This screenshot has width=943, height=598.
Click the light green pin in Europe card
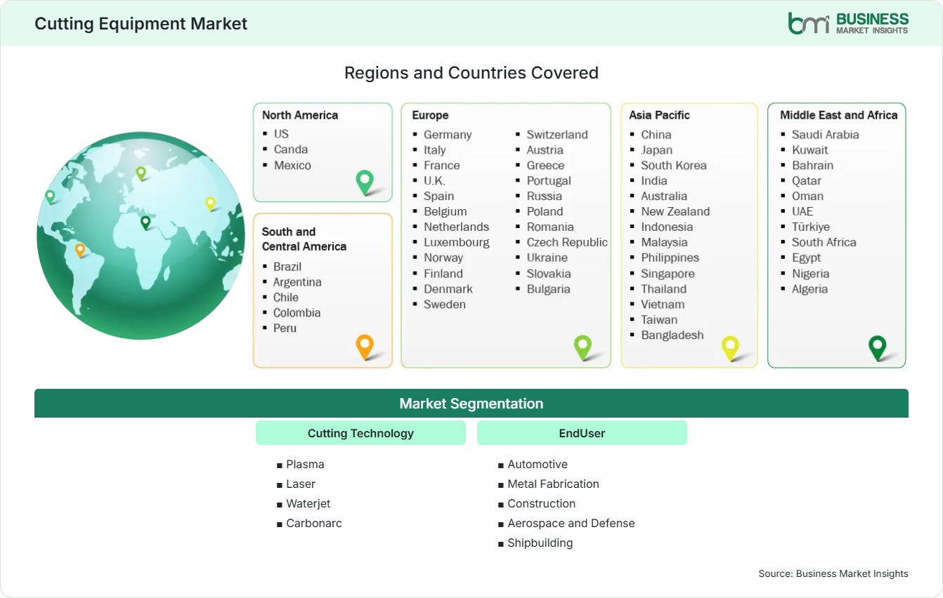tap(583, 347)
